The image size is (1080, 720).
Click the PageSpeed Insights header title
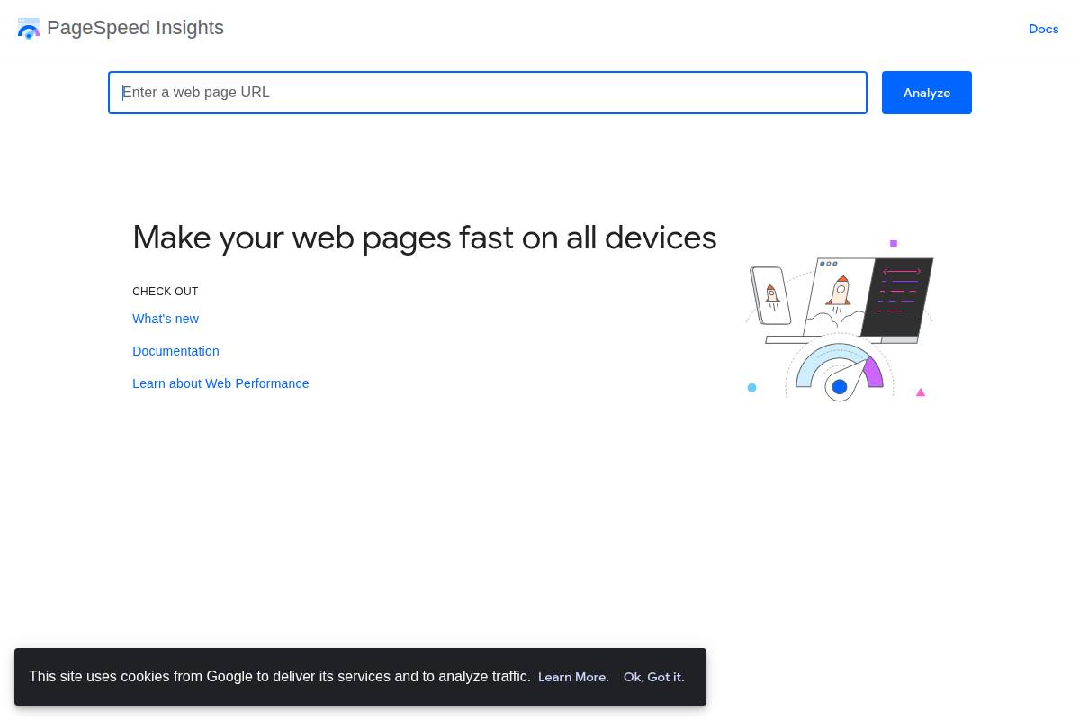pyautogui.click(x=135, y=28)
